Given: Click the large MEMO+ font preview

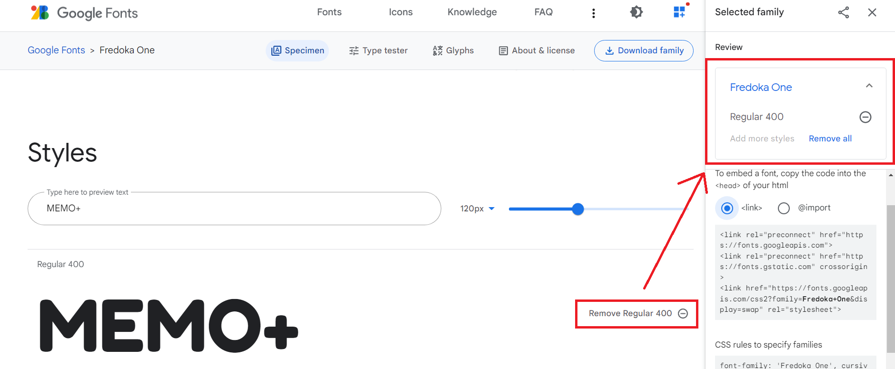Looking at the screenshot, I should 169,326.
